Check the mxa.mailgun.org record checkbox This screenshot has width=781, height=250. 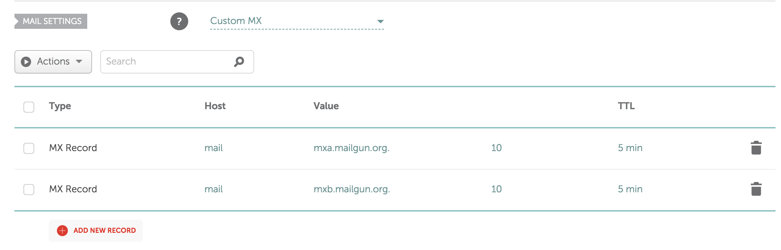tap(29, 148)
